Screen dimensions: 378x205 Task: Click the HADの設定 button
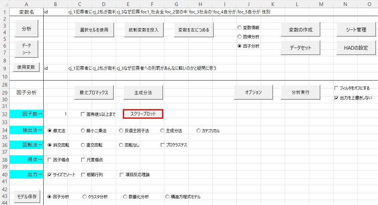356,48
